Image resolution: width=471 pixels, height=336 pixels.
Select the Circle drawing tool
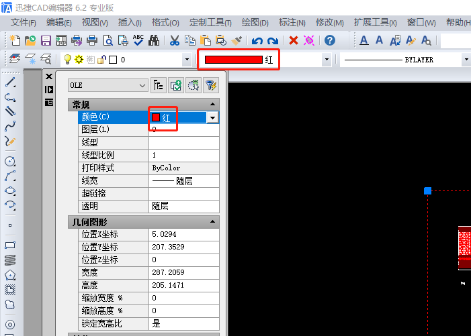(x=10, y=162)
